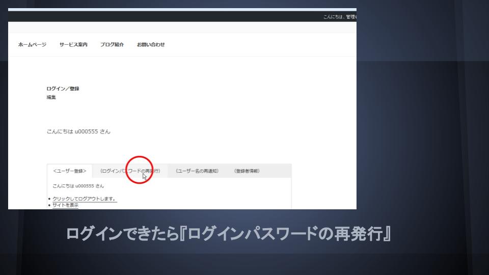Click the bullet beside the logout link

pyautogui.click(x=49, y=199)
